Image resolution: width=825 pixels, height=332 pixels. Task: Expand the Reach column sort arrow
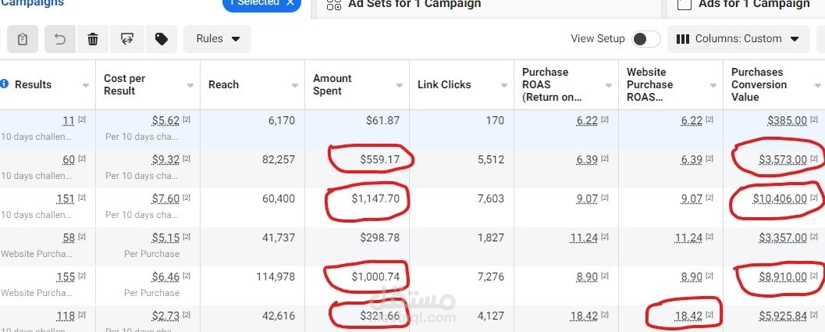click(x=295, y=85)
